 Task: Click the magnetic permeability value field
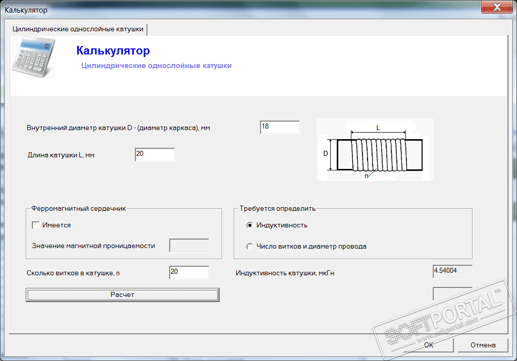pos(189,246)
